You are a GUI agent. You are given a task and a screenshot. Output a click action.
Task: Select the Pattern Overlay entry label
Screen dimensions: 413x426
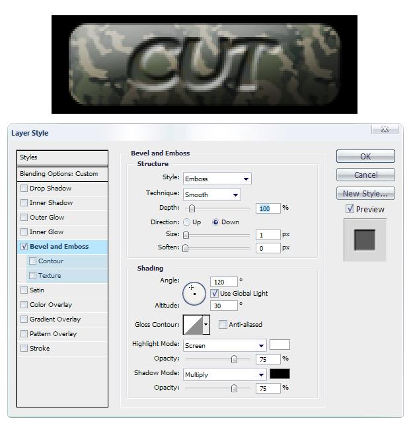point(53,333)
